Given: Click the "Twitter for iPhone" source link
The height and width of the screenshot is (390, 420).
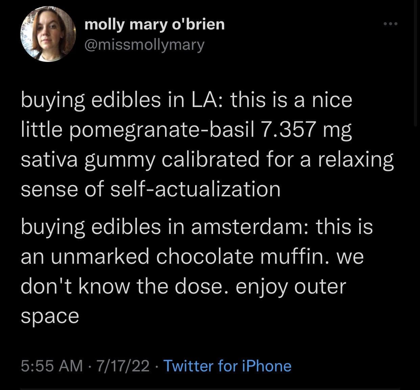Looking at the screenshot, I should tap(227, 366).
